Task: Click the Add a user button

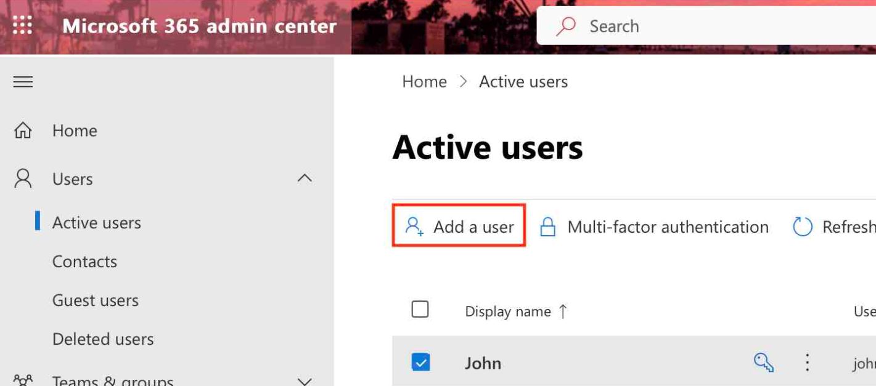Action: point(459,227)
